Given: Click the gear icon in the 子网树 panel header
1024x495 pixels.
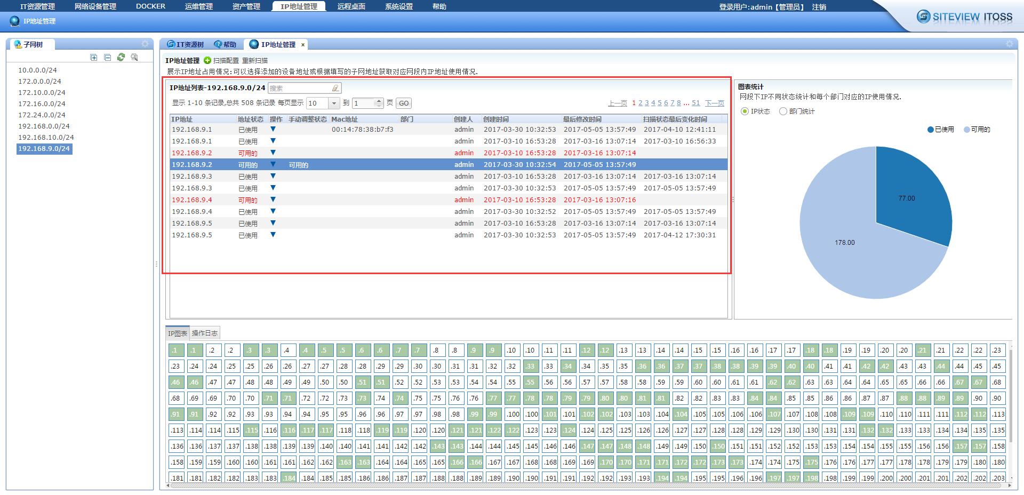Looking at the screenshot, I should click(x=145, y=44).
